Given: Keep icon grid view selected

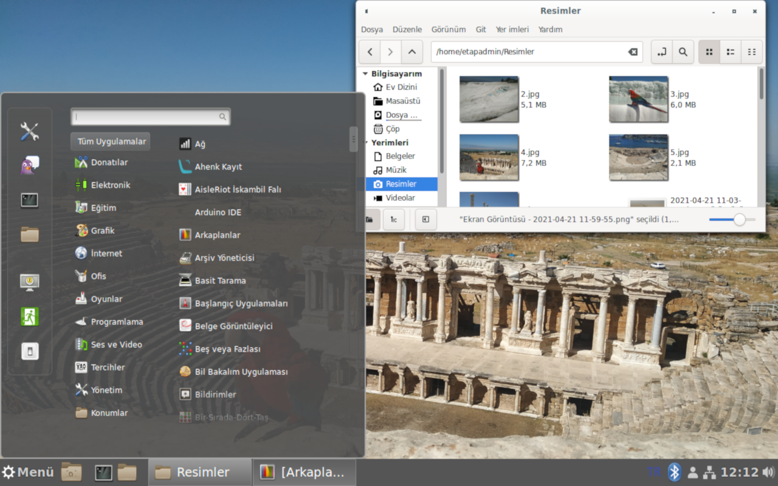Looking at the screenshot, I should (709, 52).
